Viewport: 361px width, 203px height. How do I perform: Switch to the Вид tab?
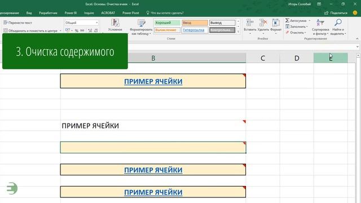(29, 13)
